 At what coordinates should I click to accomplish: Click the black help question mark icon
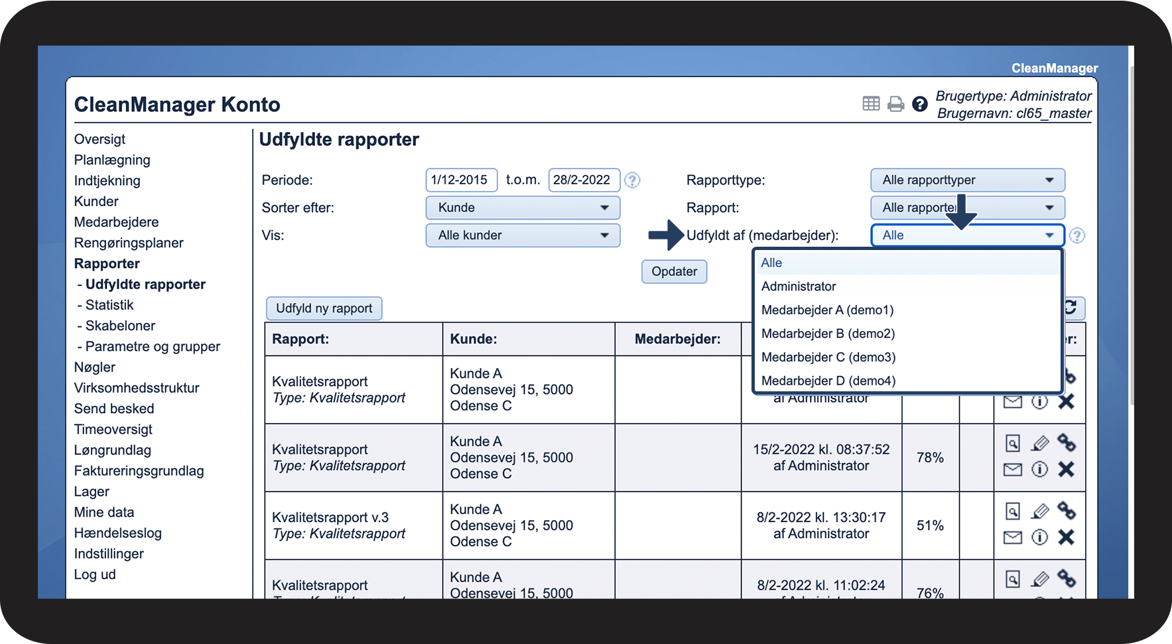(x=919, y=104)
